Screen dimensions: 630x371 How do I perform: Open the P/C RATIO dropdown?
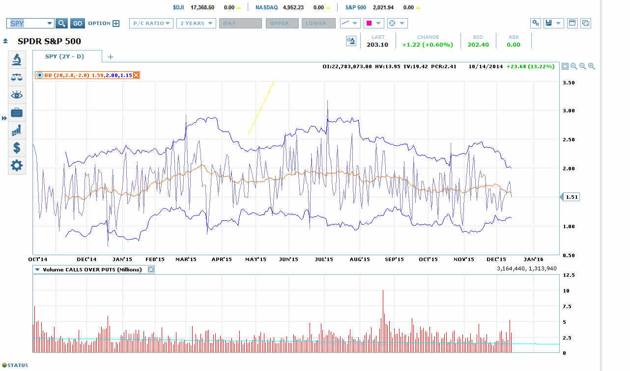151,23
